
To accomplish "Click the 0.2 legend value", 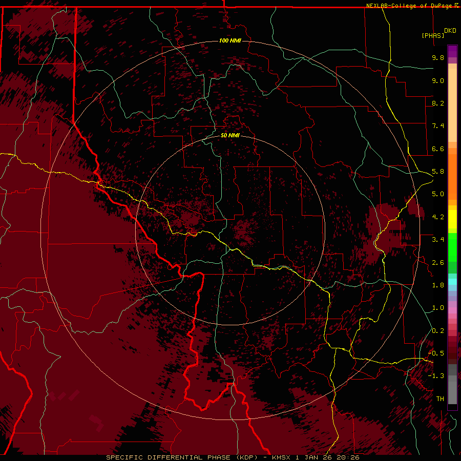I will click(438, 331).
